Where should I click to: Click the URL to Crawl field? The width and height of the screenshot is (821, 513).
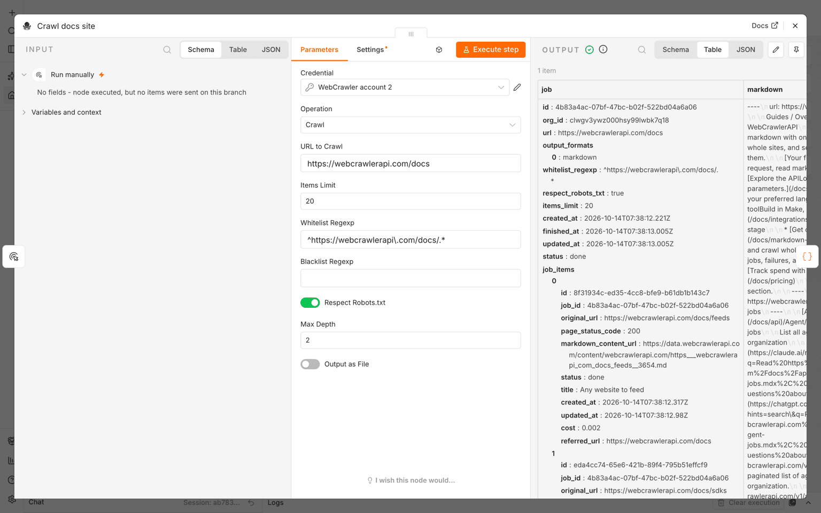click(x=410, y=164)
